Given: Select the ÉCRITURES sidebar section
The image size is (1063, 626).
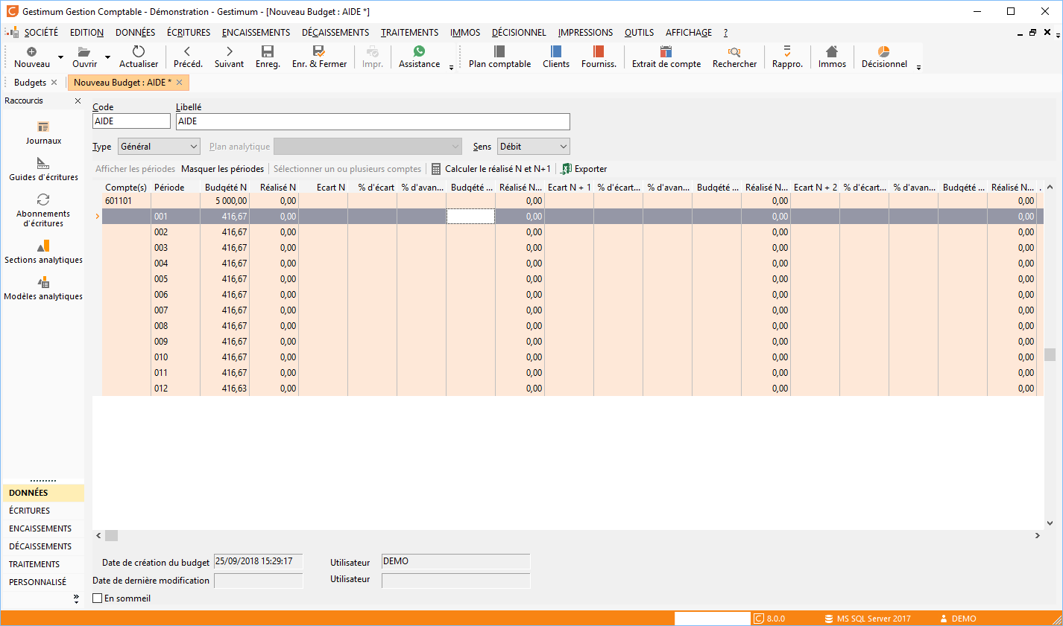Looking at the screenshot, I should (x=43, y=511).
